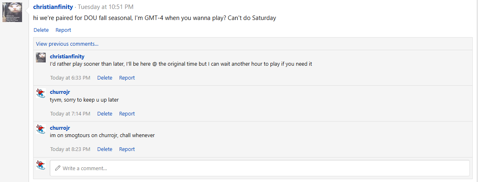Click churrojr's avatar beside smogtours comment

[41, 129]
